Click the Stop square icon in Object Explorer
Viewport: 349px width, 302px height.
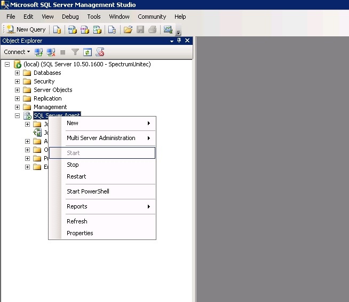[x=63, y=52]
